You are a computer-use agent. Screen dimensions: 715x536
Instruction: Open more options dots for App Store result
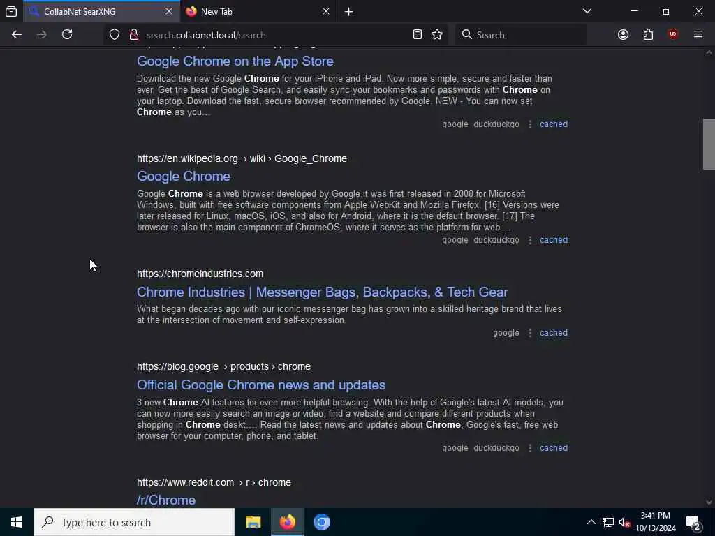pyautogui.click(x=529, y=124)
